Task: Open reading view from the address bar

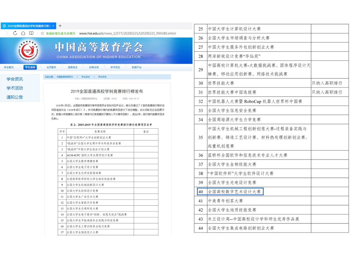Action: 31,33
